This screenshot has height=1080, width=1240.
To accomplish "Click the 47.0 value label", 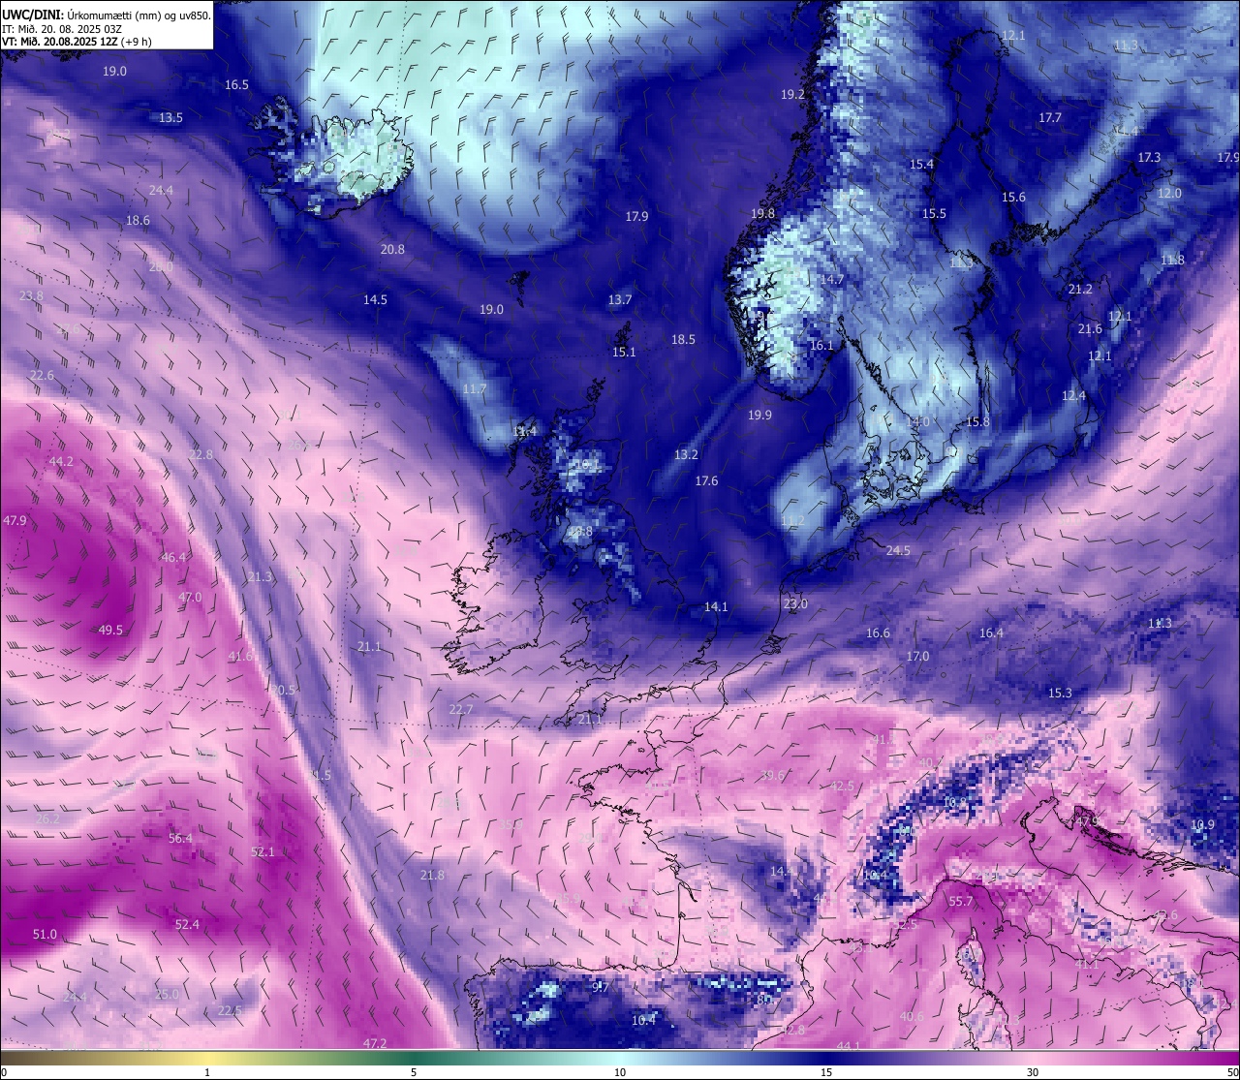I will 190,598.
